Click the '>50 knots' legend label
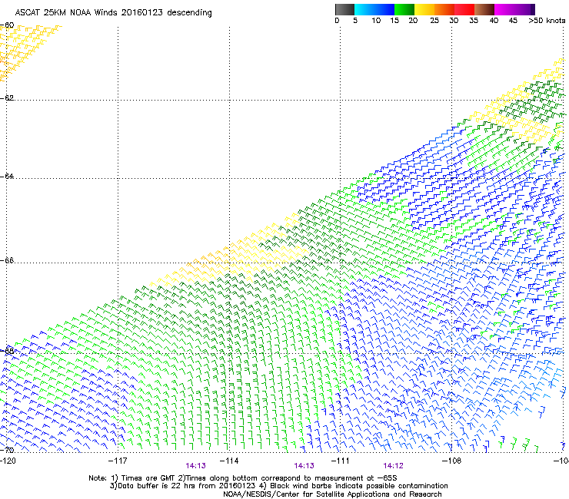This screenshot has width=569, height=499. click(547, 21)
